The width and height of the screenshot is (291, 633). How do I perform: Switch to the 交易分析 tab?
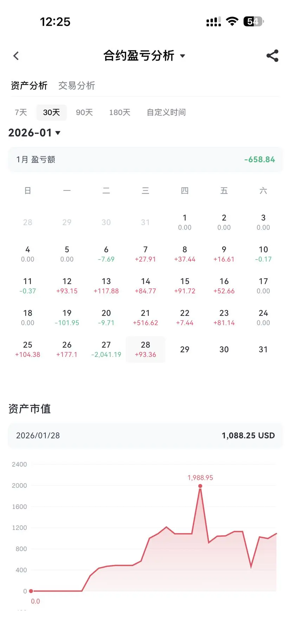[x=77, y=85]
